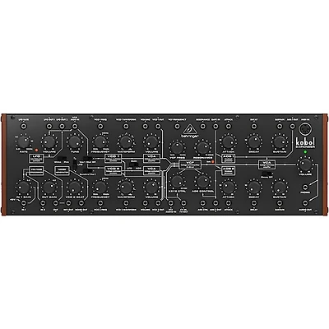Screen dimensions: 329x329
Task: Click the IN 1 jack on bottom row
Action: pos(23,203)
